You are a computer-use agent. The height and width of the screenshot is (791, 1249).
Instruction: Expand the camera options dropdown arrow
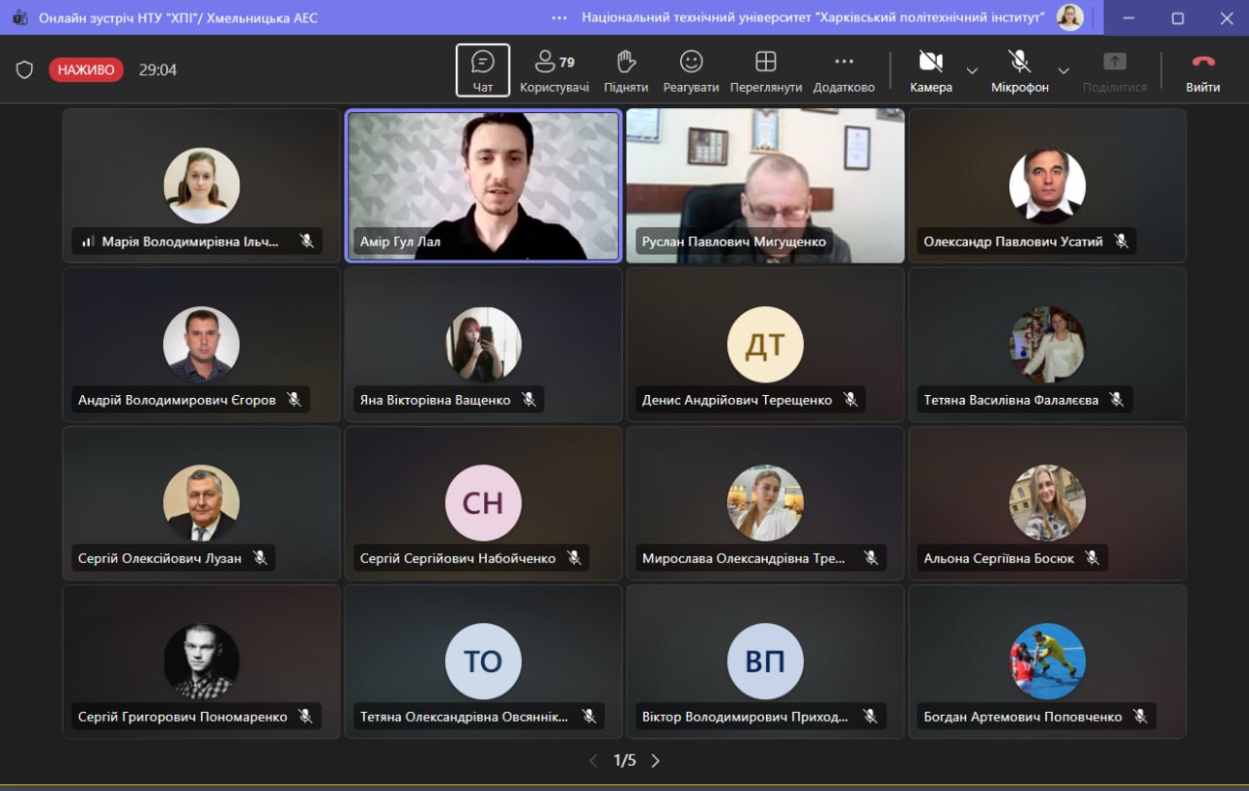click(972, 70)
